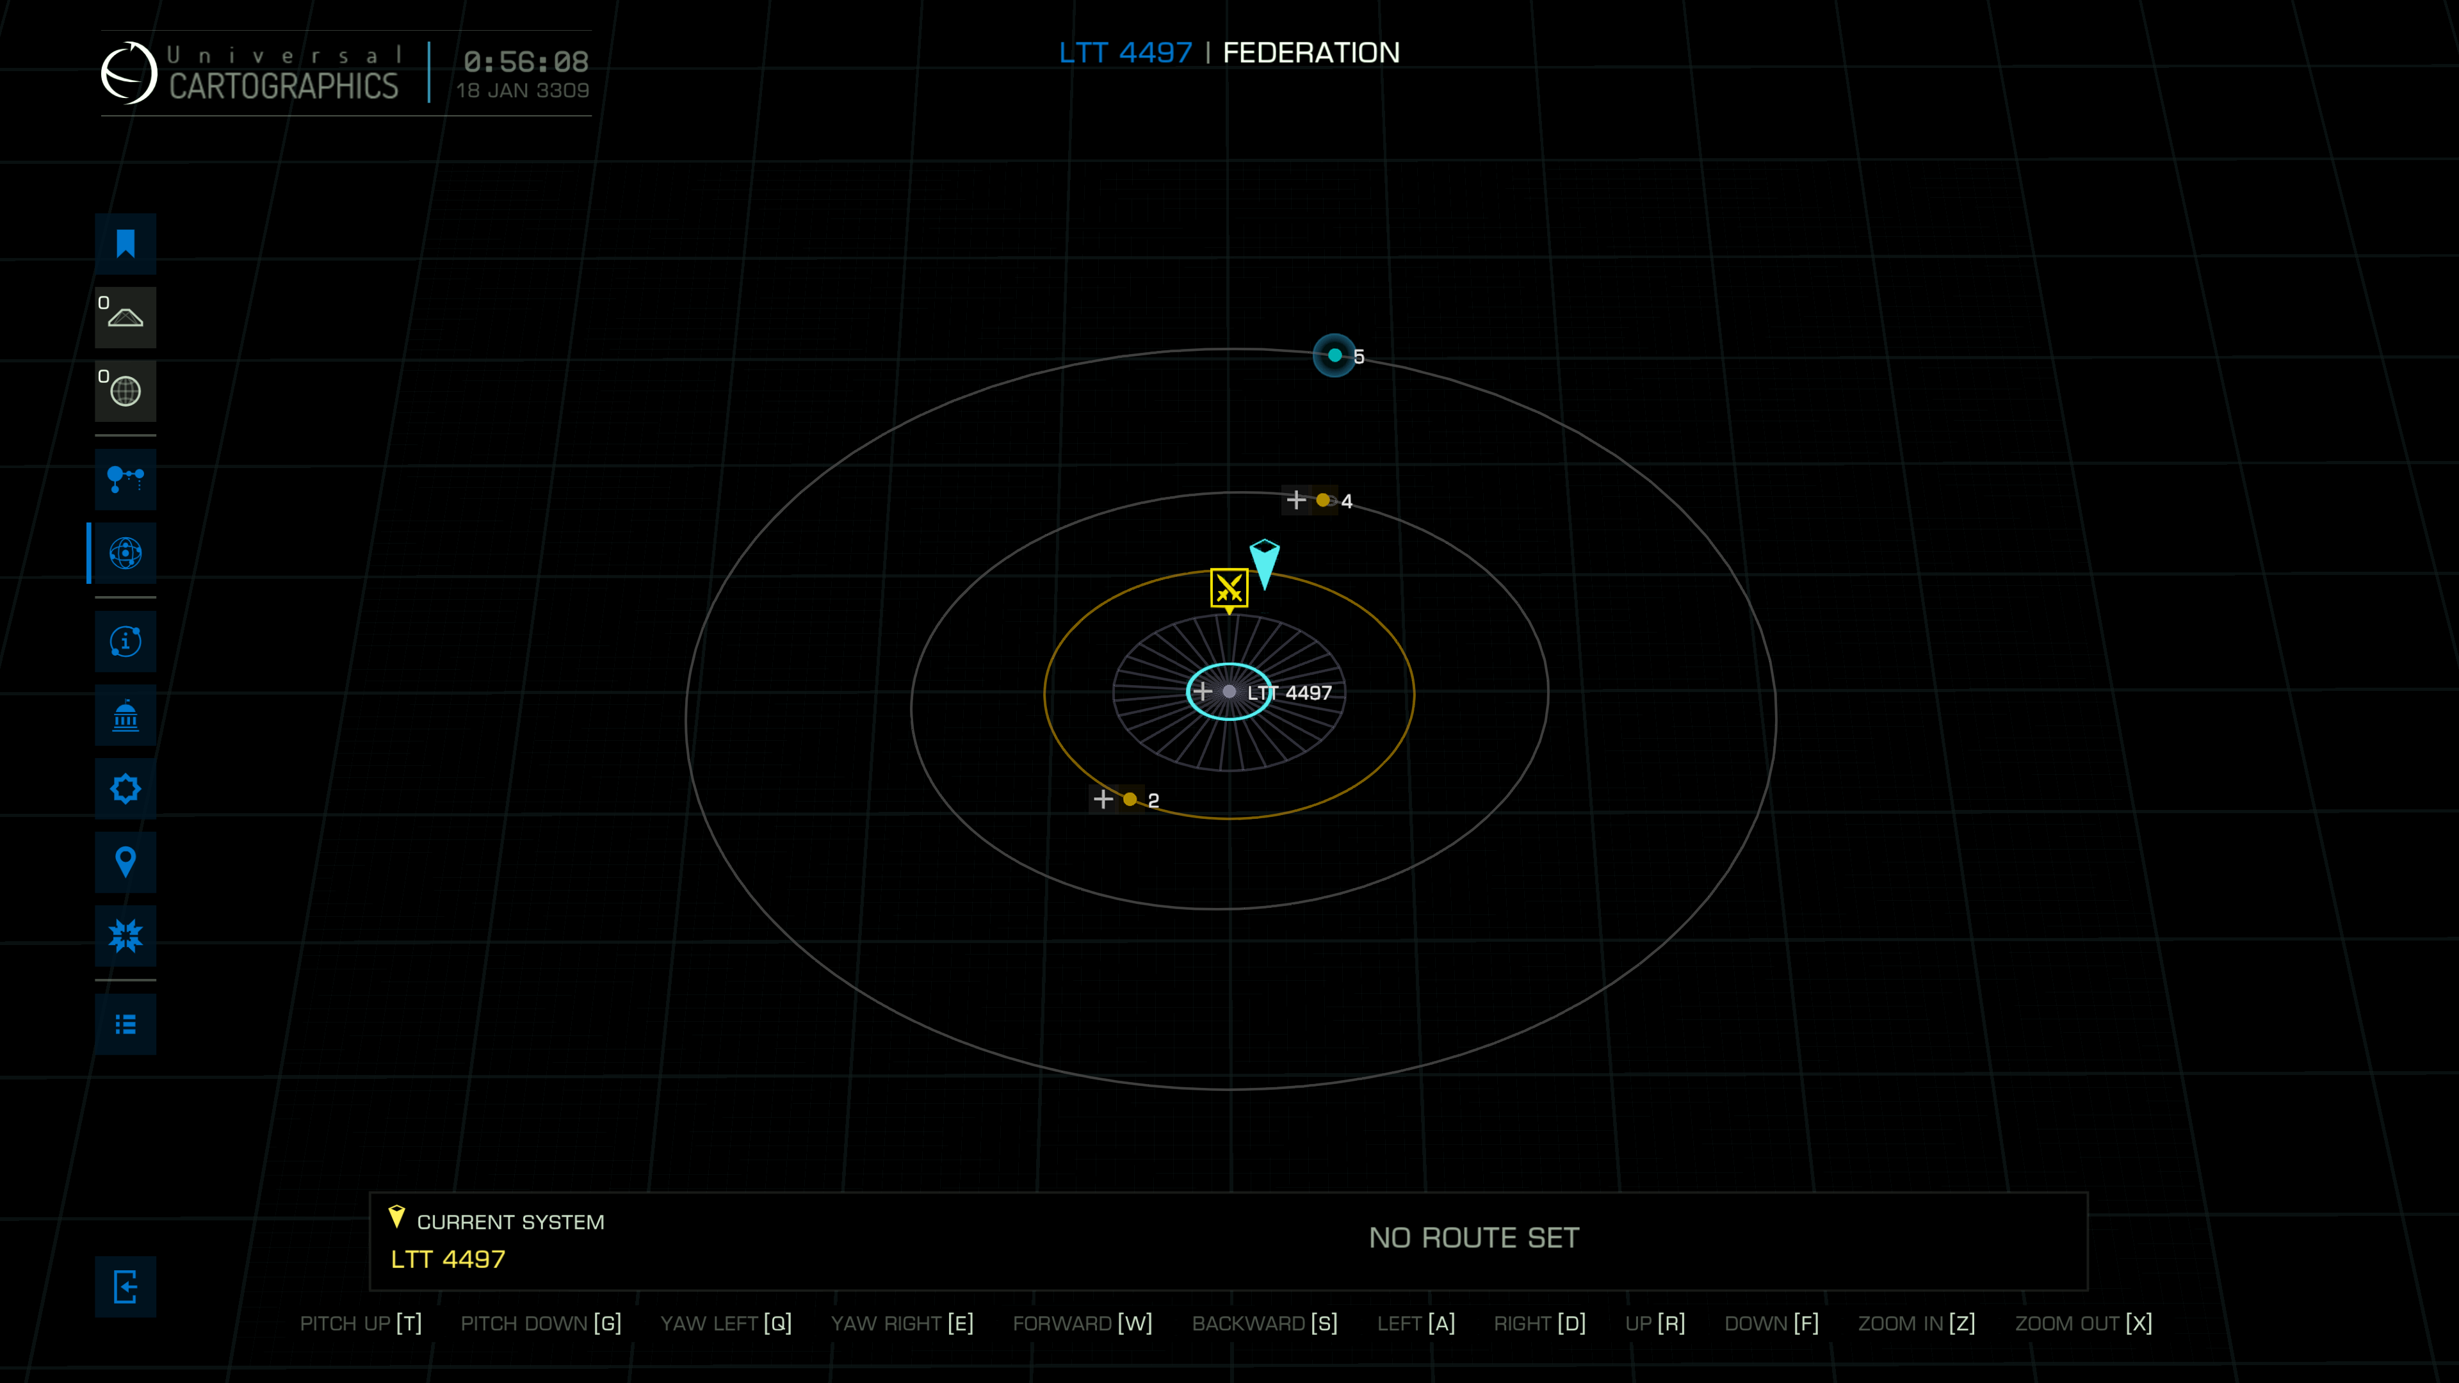Open the factions government building icon
Image resolution: width=2459 pixels, height=1383 pixels.
(x=125, y=715)
